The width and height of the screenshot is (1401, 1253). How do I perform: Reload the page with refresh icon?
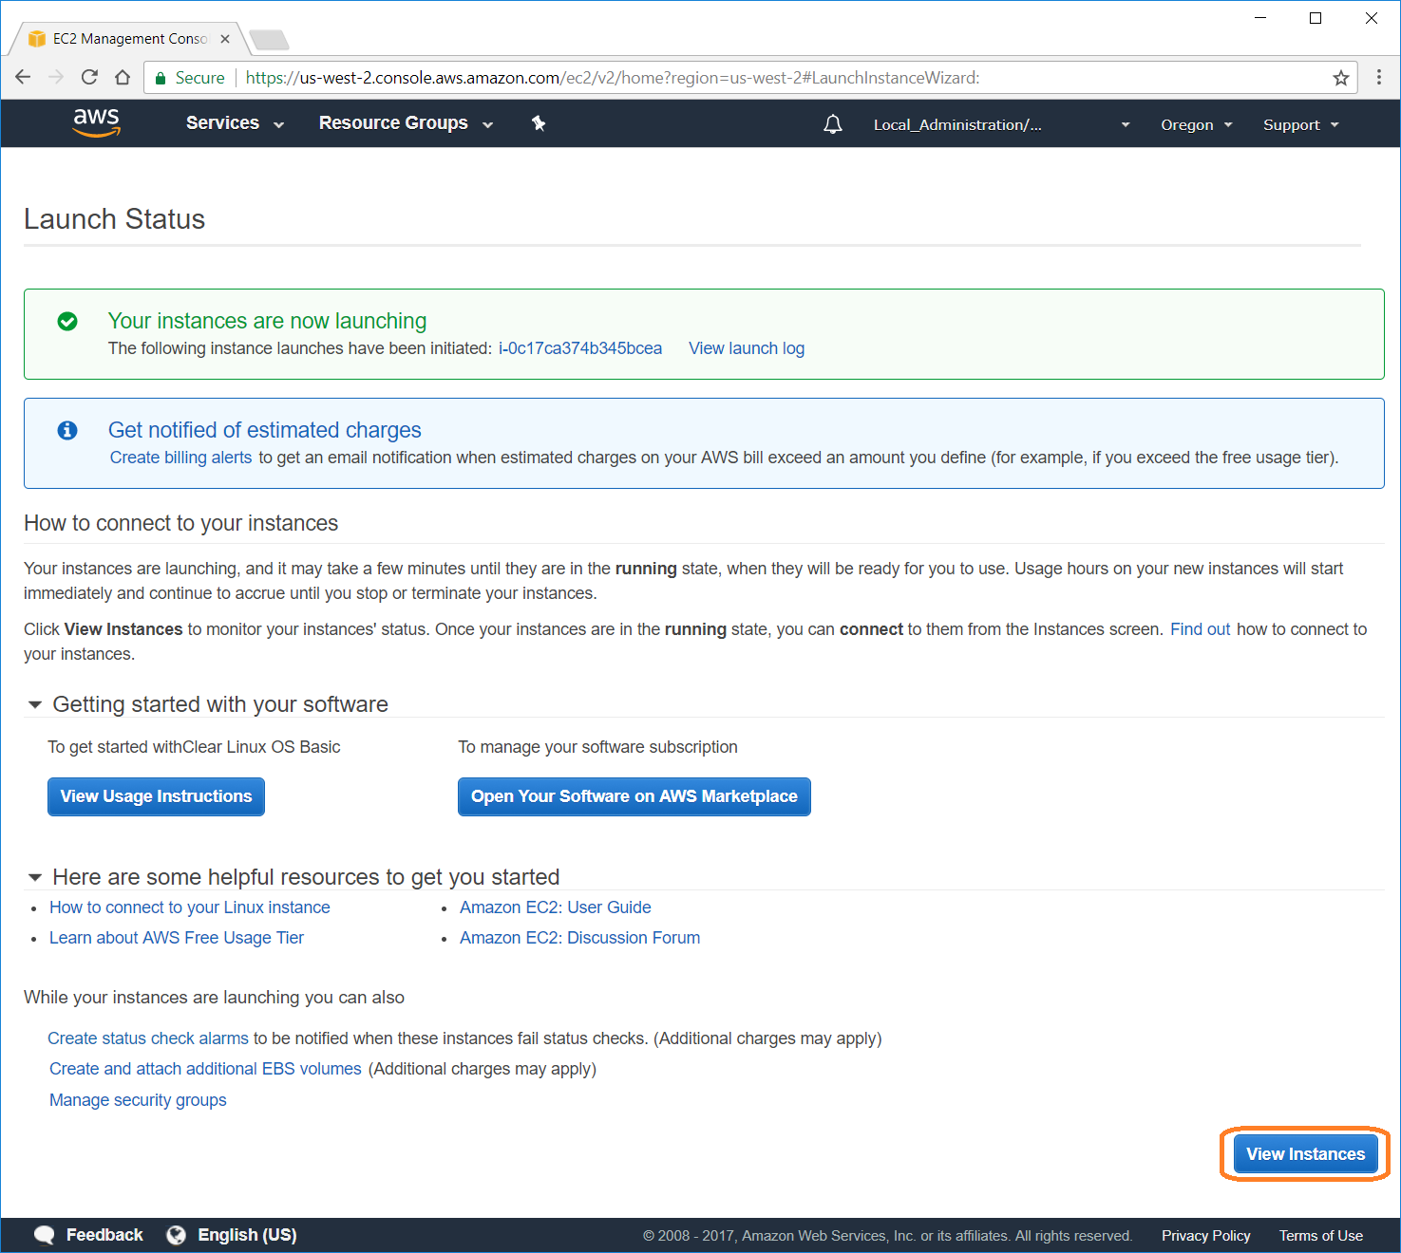coord(89,78)
